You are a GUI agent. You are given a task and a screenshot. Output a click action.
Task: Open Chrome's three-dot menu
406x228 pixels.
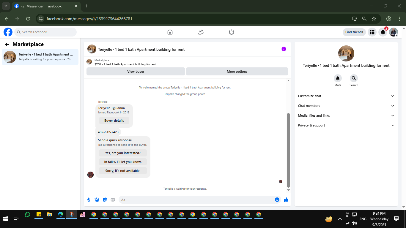coord(399,19)
